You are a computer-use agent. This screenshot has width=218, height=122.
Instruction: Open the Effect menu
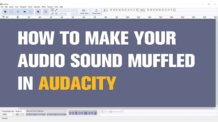44,7
